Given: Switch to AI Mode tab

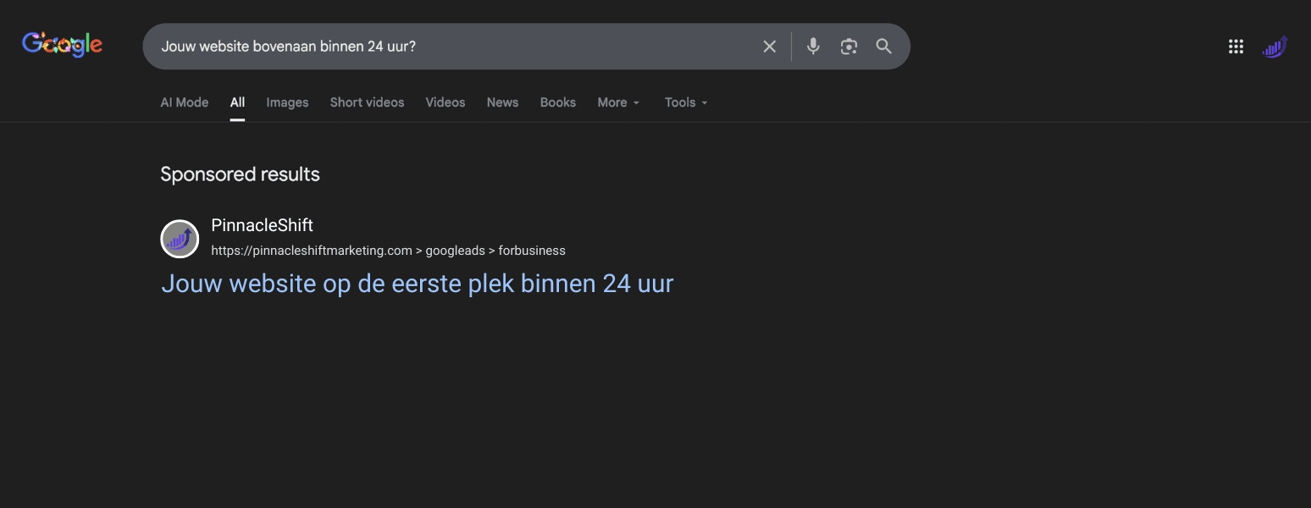Looking at the screenshot, I should coord(185,102).
